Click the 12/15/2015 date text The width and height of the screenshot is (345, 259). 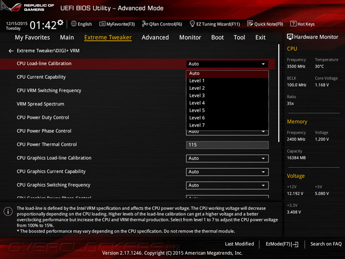click(17, 24)
